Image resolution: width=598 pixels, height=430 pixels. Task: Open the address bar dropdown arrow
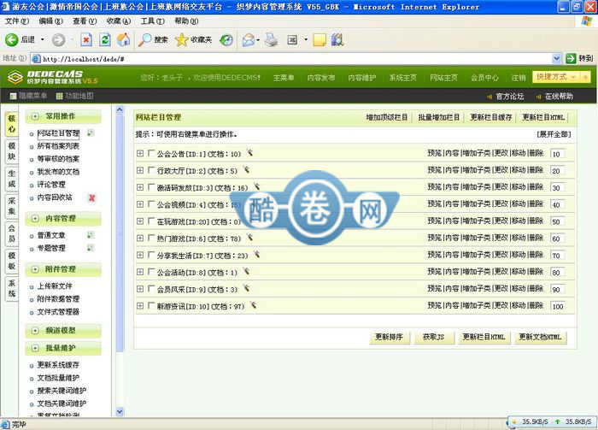(x=556, y=58)
